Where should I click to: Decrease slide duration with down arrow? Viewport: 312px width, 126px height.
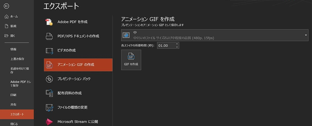177,47
